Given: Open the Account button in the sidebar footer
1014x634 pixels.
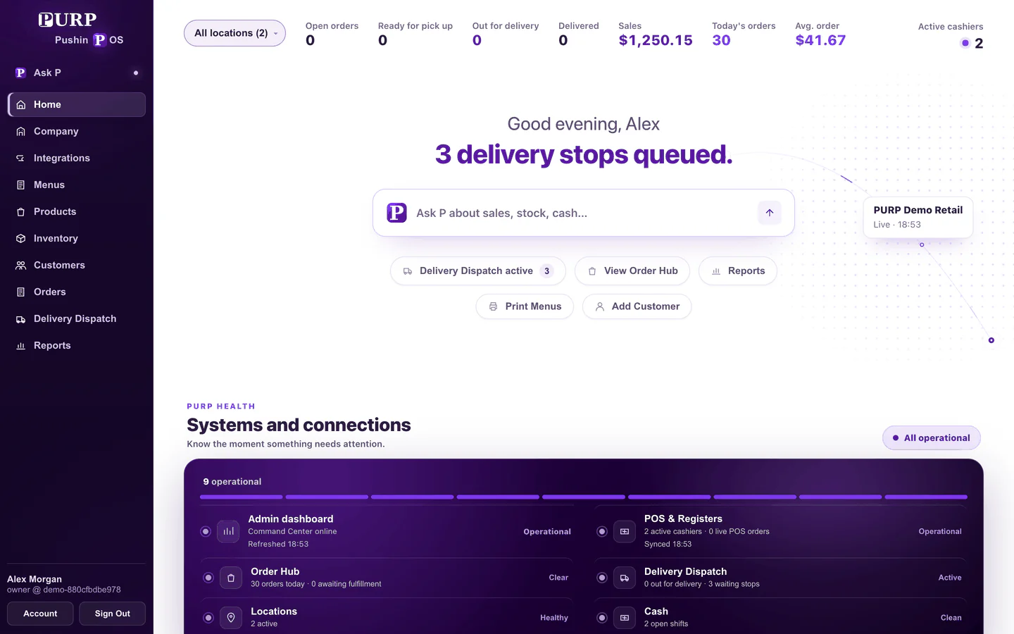Looking at the screenshot, I should coord(40,614).
